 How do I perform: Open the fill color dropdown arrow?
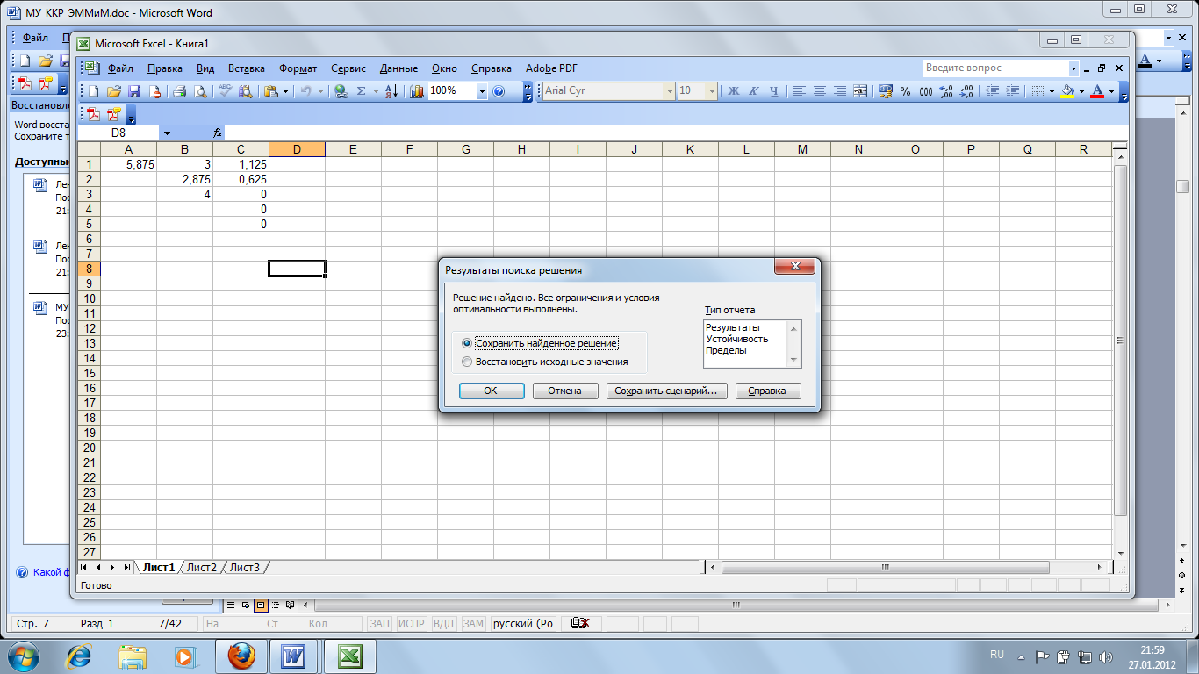[x=1082, y=91]
